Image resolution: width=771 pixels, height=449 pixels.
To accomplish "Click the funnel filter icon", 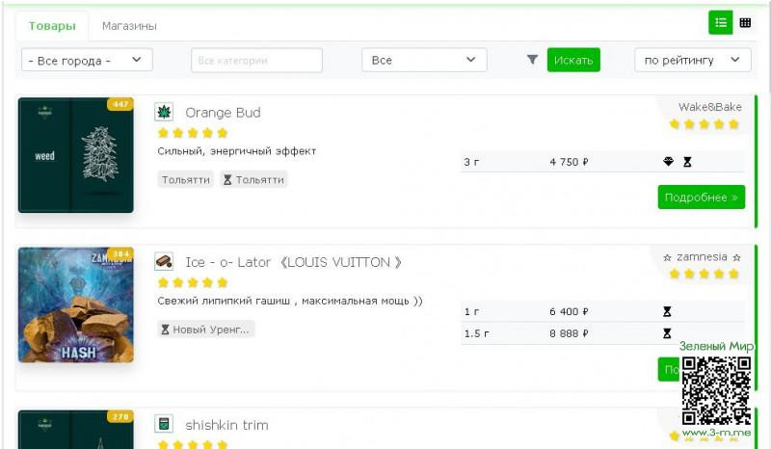I will pyautogui.click(x=532, y=60).
